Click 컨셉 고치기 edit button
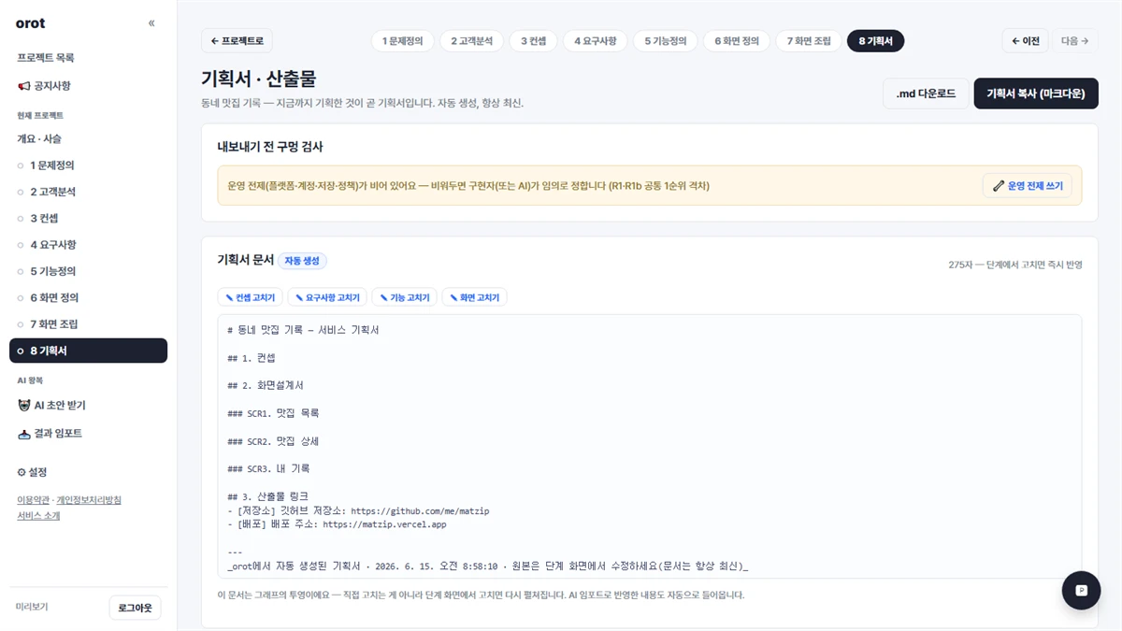Screen dimensions: 1122x631 [250, 297]
